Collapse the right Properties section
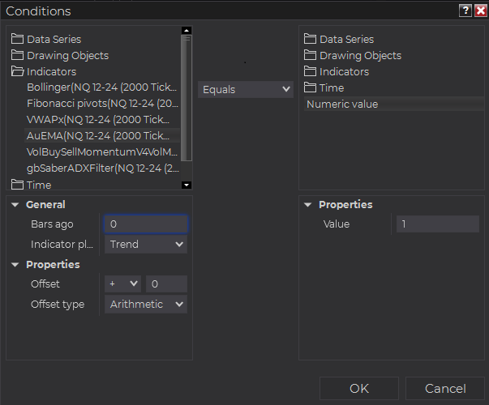This screenshot has height=405, width=489. click(308, 205)
